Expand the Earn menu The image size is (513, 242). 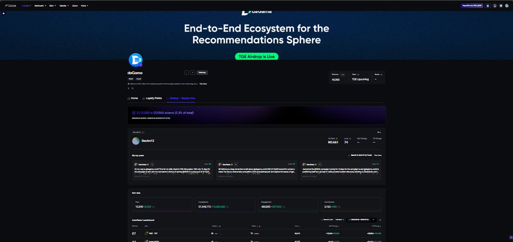coord(53,6)
